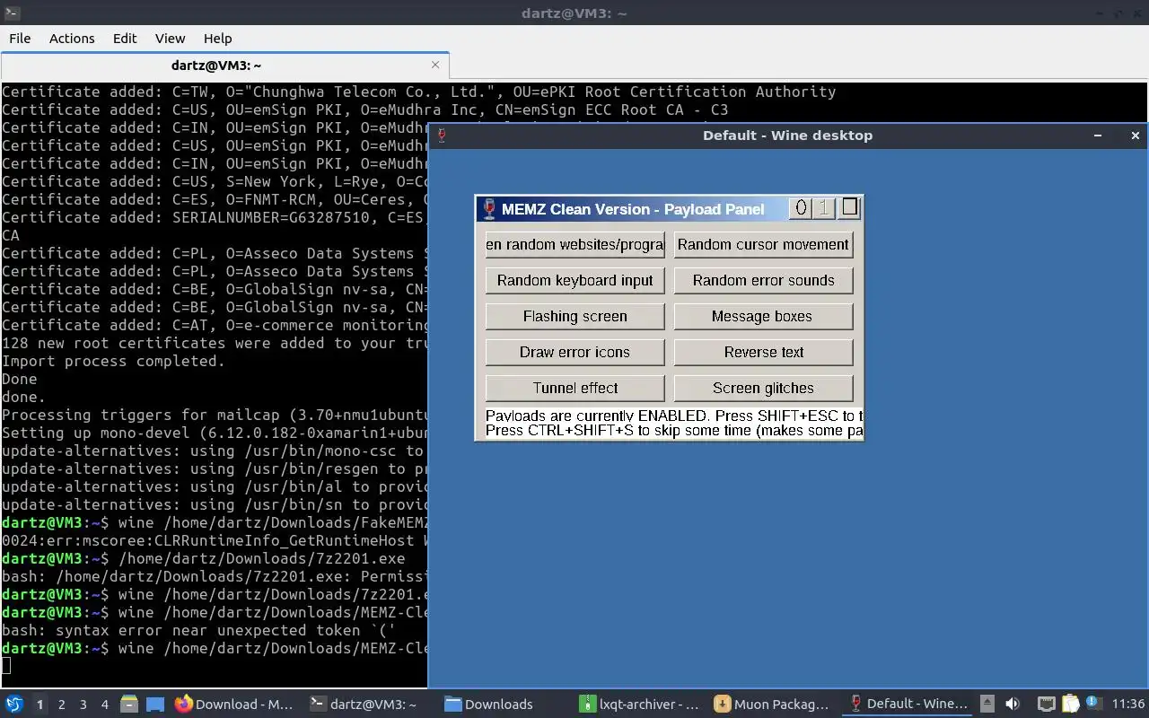Image resolution: width=1149 pixels, height=718 pixels.
Task: Toggle the Draw error icons payload
Action: coord(575,353)
